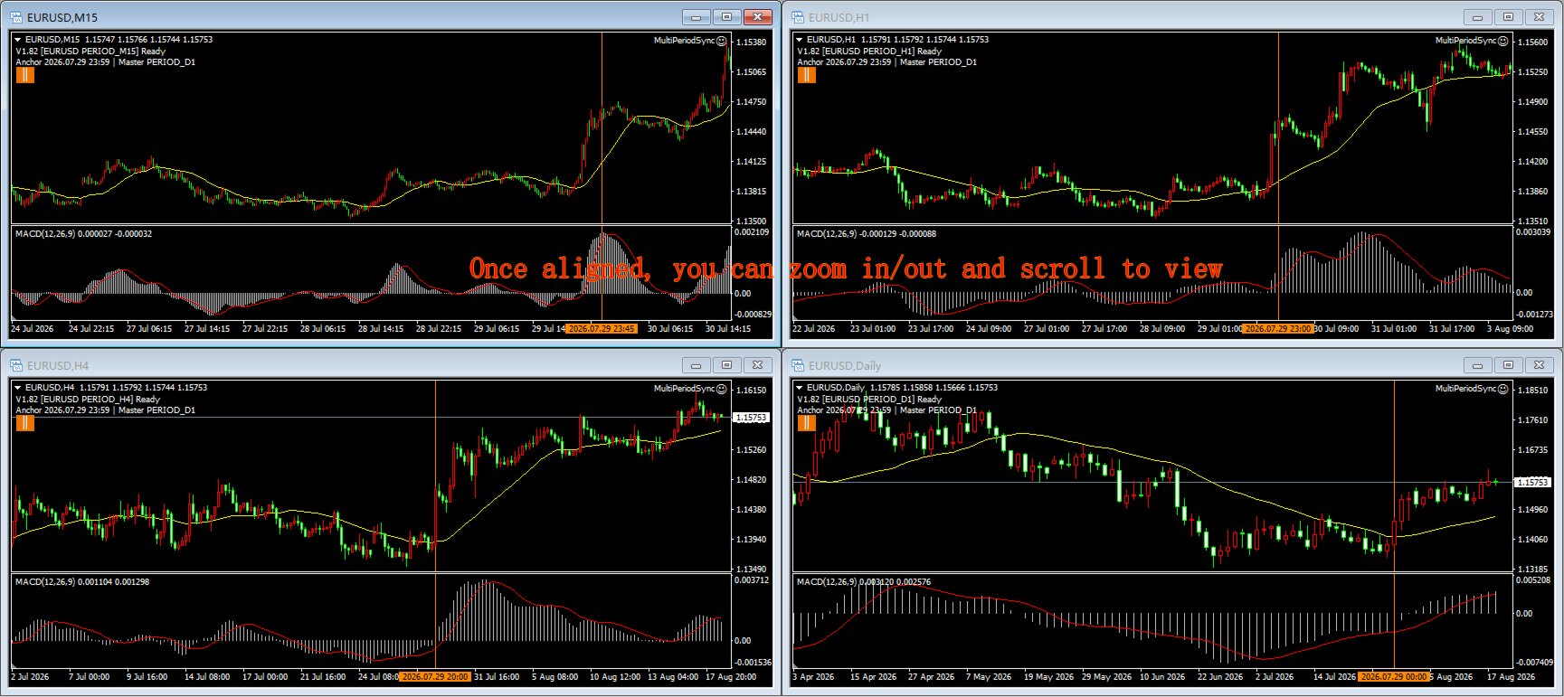Select the MACD(12,26,9) label in M15 chart

(x=45, y=234)
